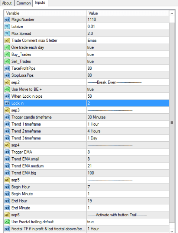Click the Variable column header

(45, 13)
